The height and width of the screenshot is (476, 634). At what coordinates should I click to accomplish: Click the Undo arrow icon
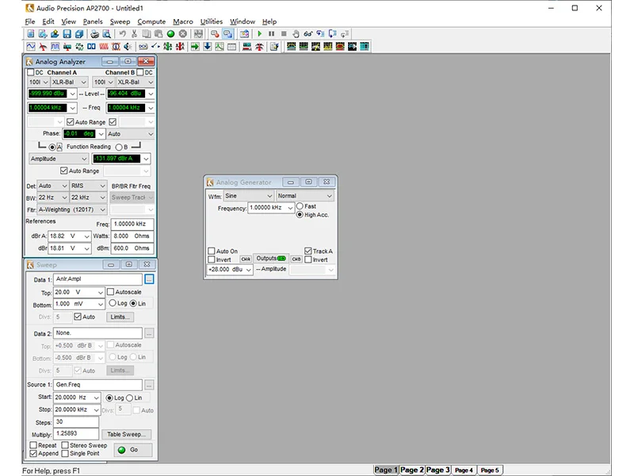(x=123, y=34)
